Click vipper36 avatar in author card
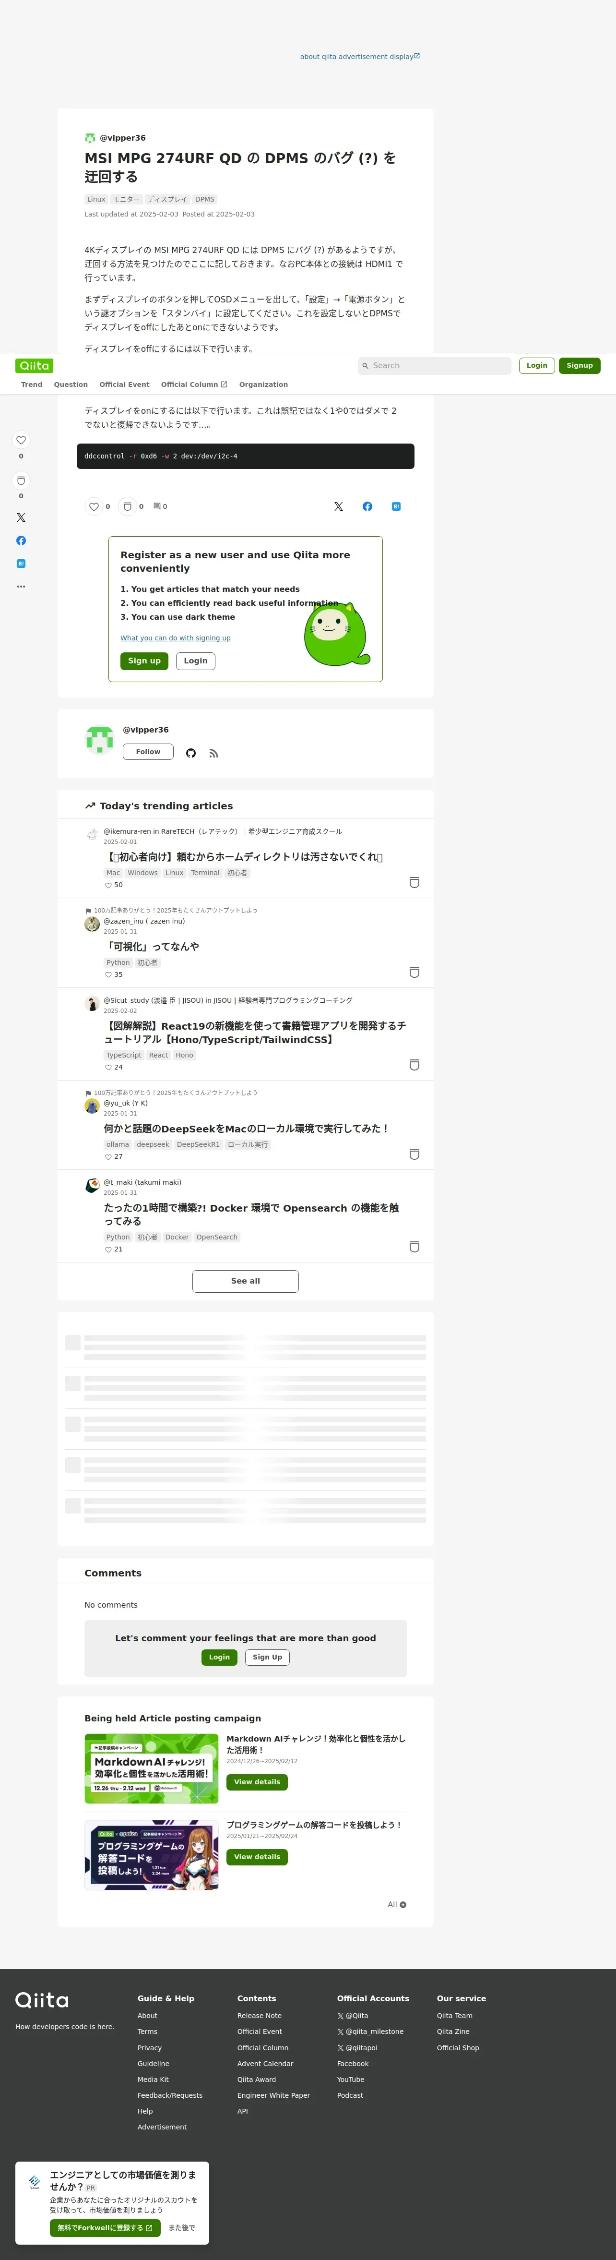This screenshot has height=2260, width=616. (x=99, y=740)
